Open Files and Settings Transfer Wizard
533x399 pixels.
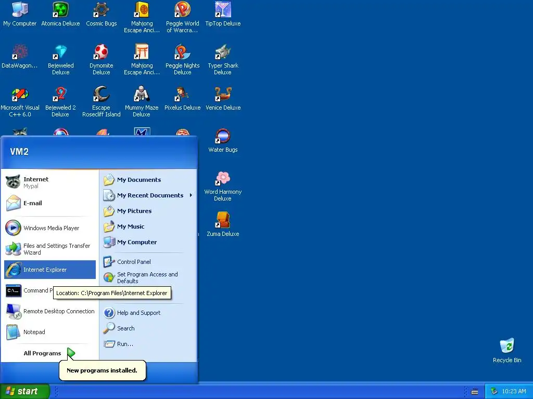50,249
